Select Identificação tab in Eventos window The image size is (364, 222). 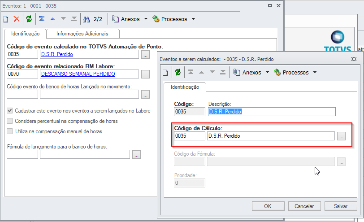coord(25,34)
